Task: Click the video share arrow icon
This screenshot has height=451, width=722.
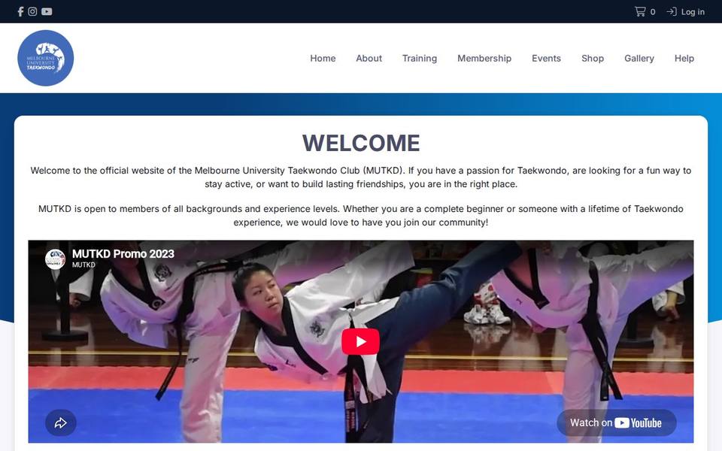Action: pos(61,423)
